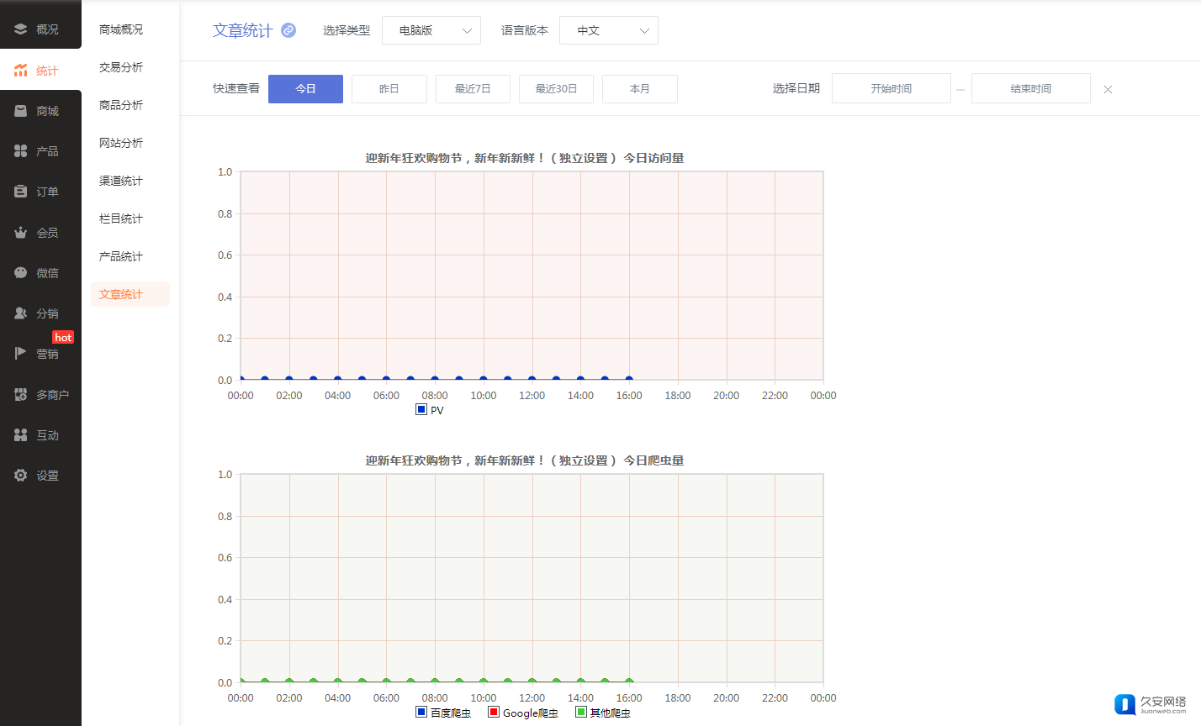This screenshot has width=1201, height=726.
Task: Toggle the PV legend series checkbox
Action: [x=421, y=410]
